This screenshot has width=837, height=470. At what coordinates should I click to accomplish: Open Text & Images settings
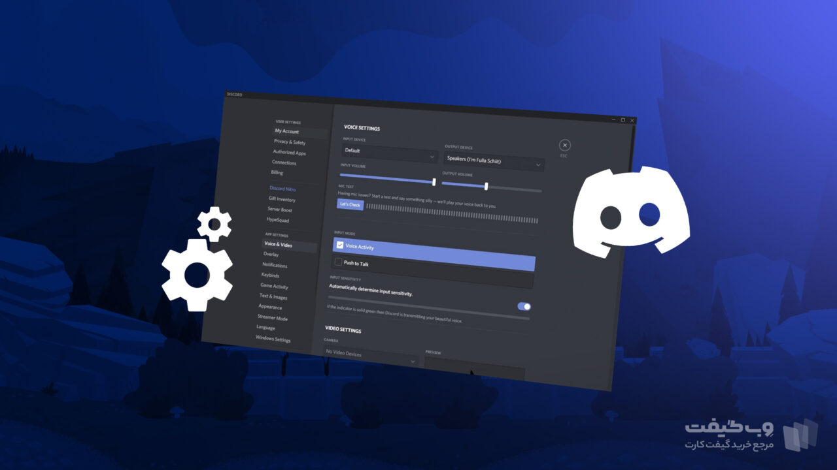point(273,297)
